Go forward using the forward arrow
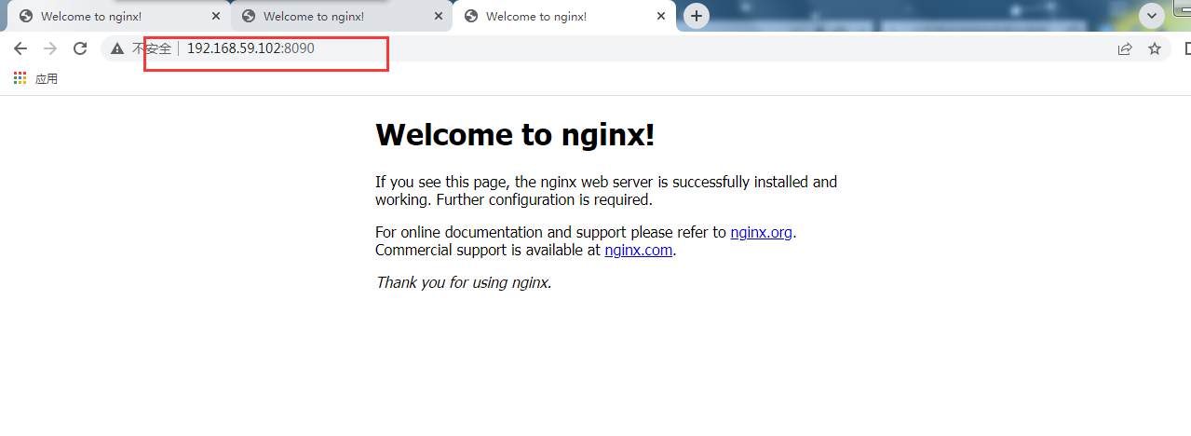This screenshot has height=436, width=1191. [50, 48]
